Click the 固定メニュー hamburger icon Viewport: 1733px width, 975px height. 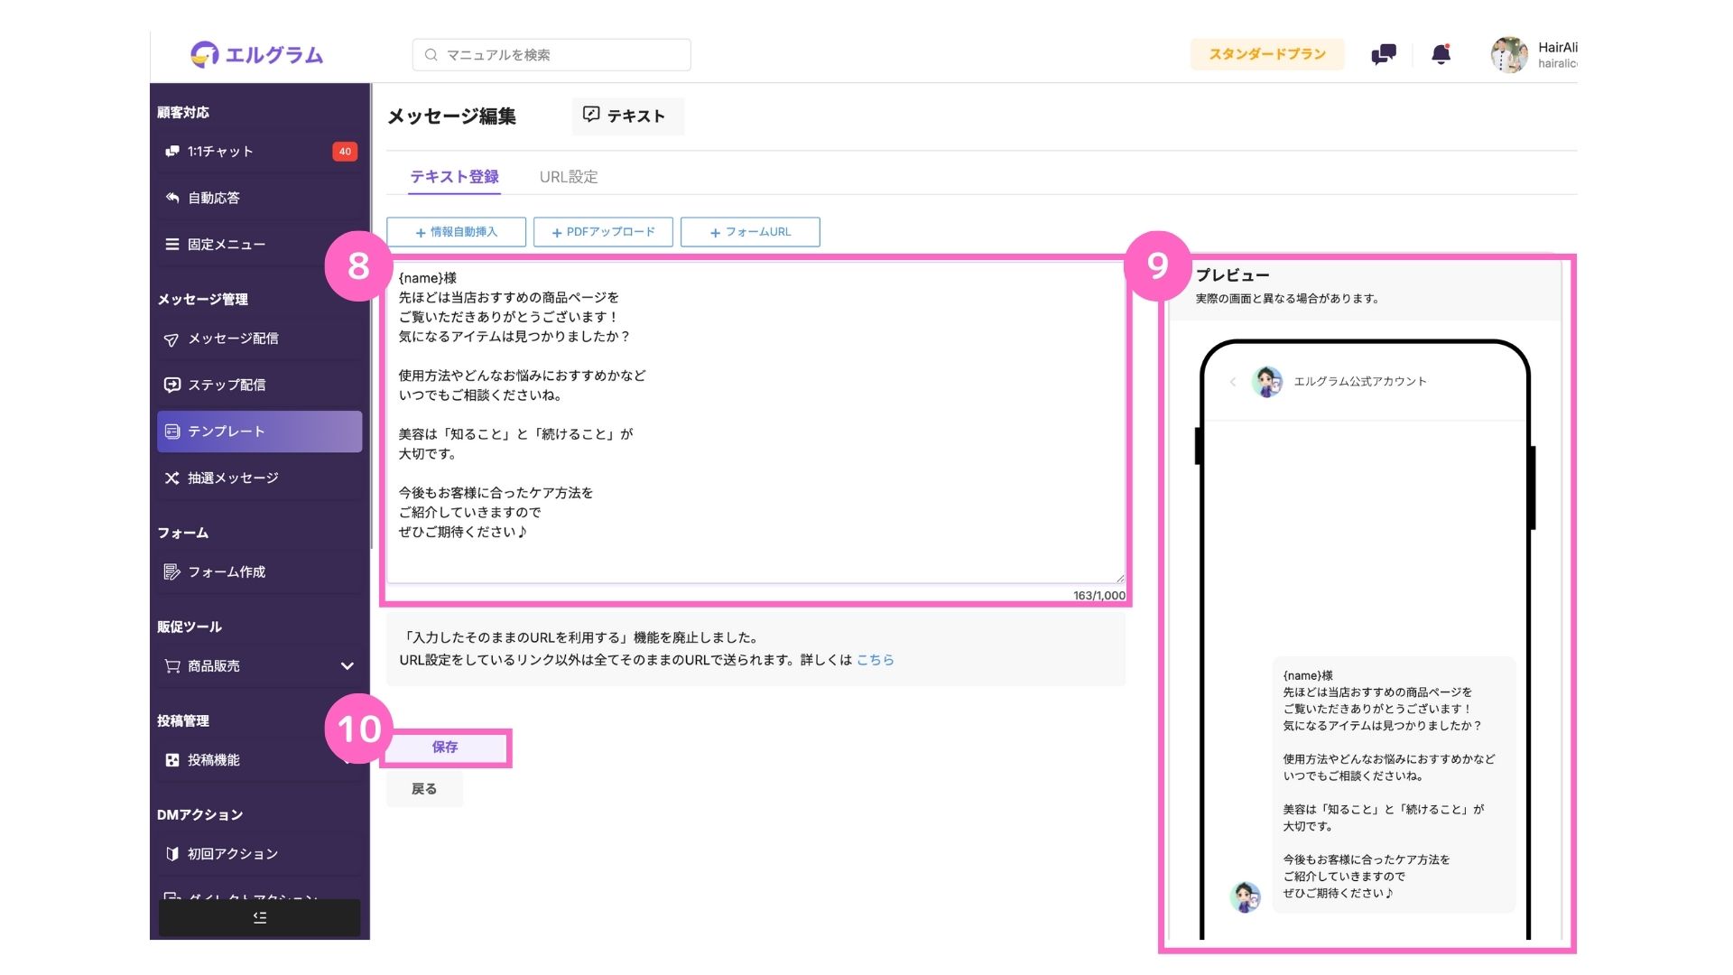[x=171, y=245]
